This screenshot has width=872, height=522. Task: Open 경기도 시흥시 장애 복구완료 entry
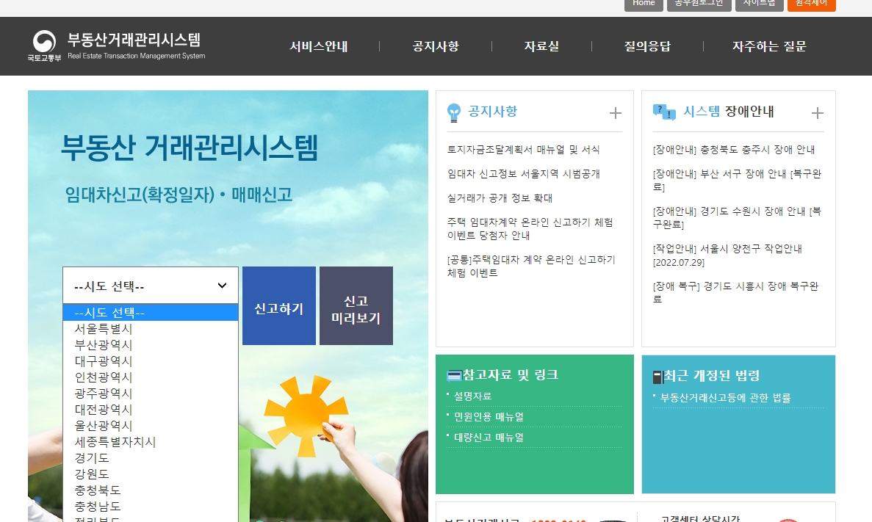pyautogui.click(x=736, y=292)
